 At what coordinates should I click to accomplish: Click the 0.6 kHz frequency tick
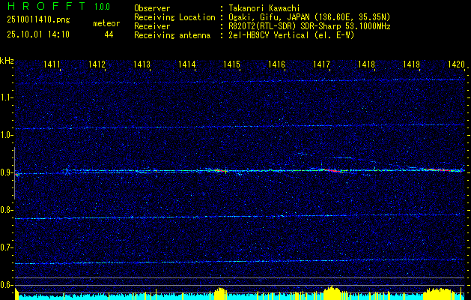(x=7, y=285)
